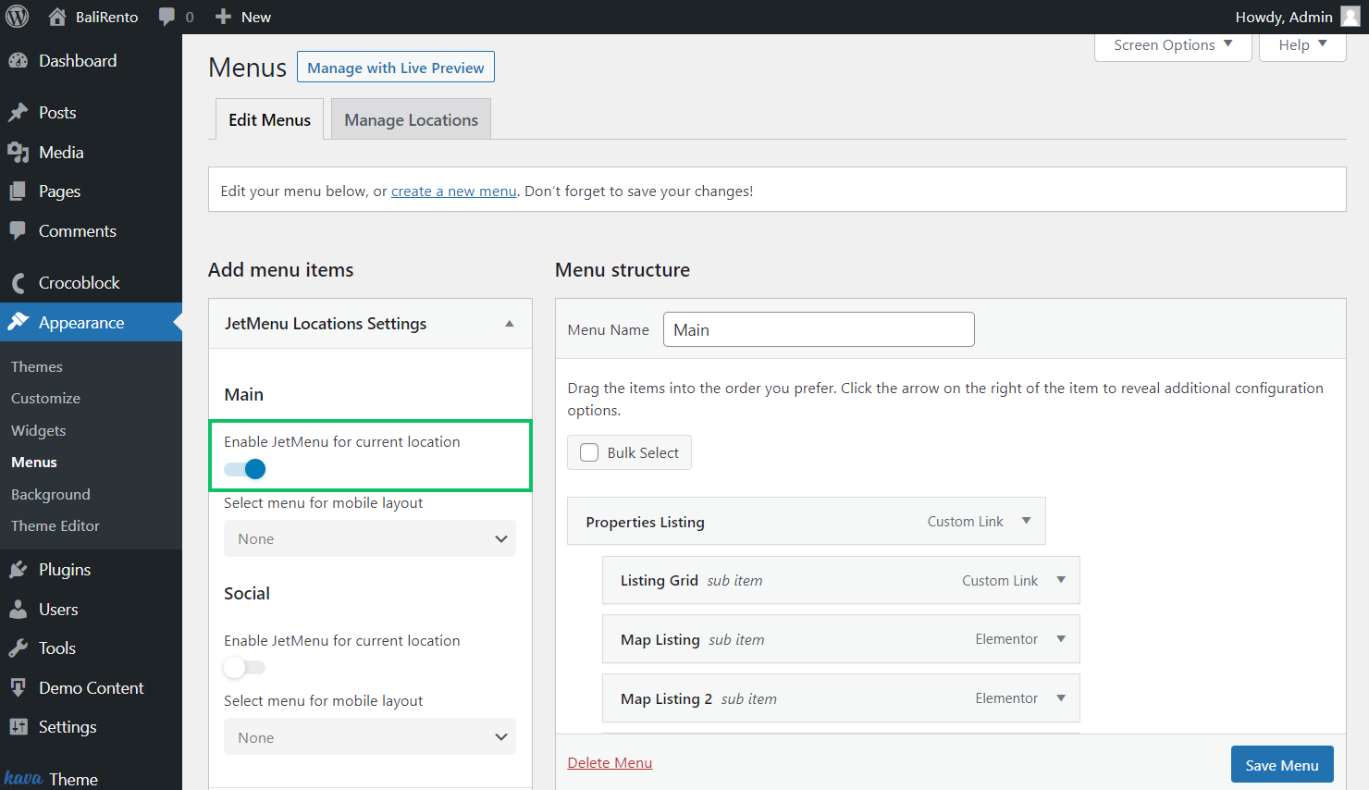Screen dimensions: 1369x790
Task: Click the Media icon in sidebar
Action: [x=18, y=152]
